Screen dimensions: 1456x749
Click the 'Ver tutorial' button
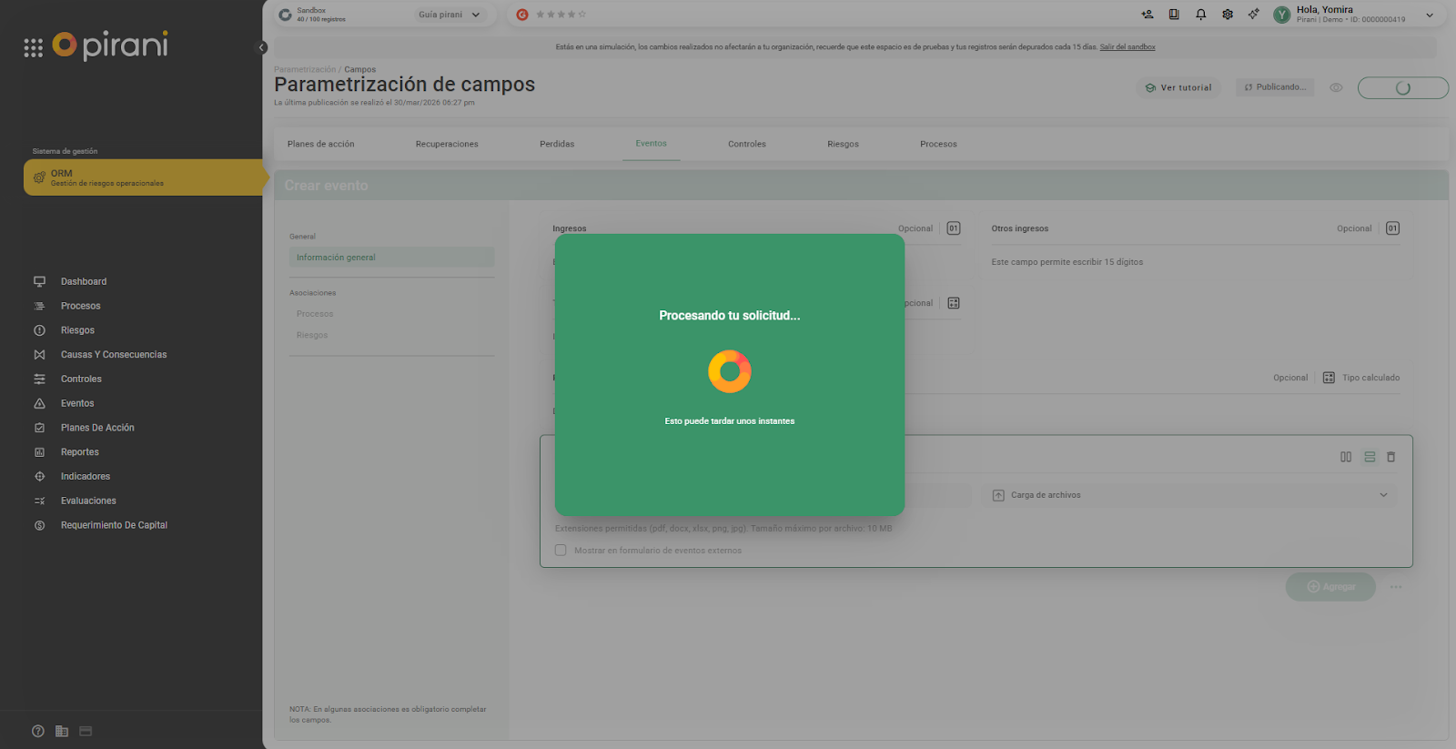click(x=1179, y=88)
